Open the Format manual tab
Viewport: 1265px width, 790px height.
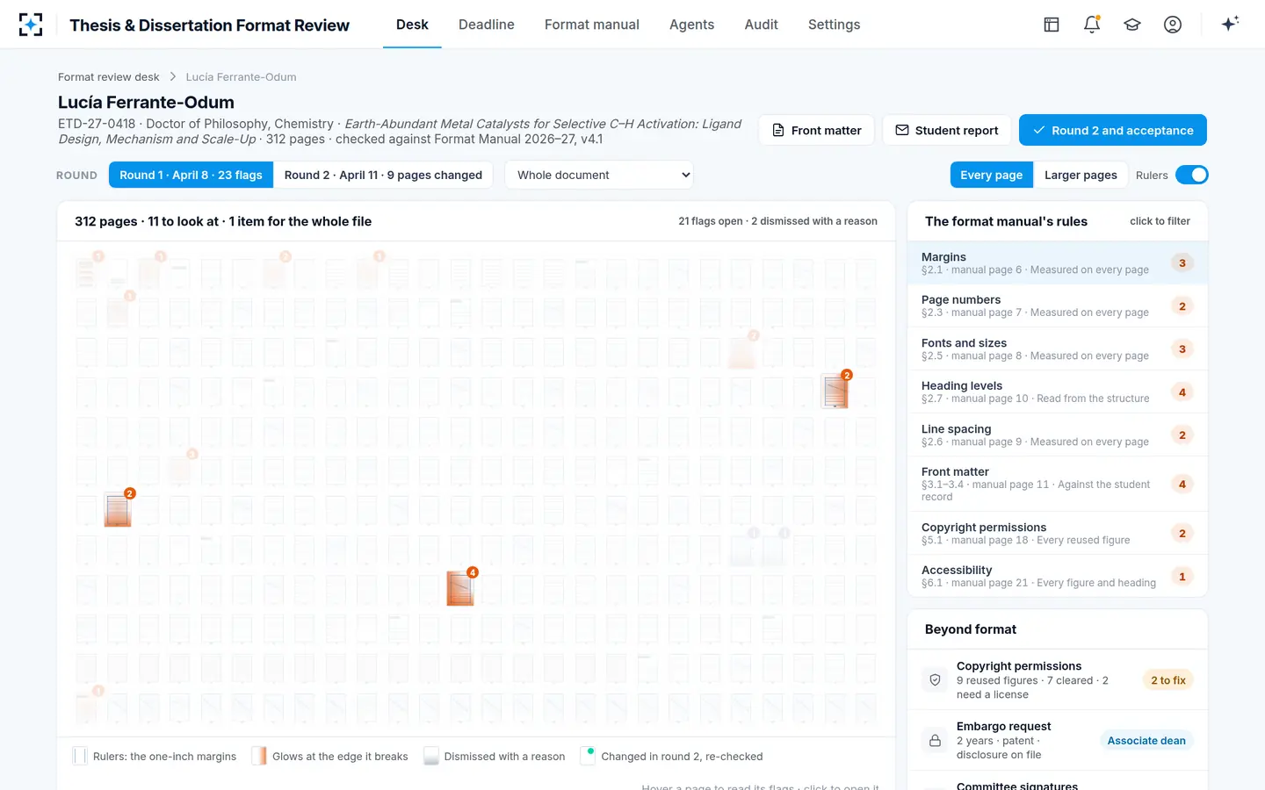pyautogui.click(x=592, y=25)
